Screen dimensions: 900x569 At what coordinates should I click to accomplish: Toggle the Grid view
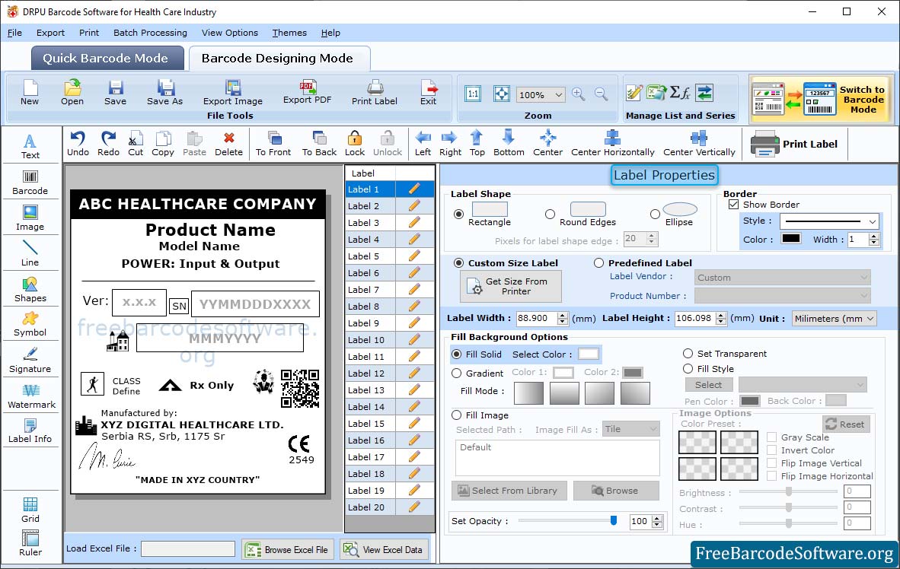pyautogui.click(x=30, y=510)
